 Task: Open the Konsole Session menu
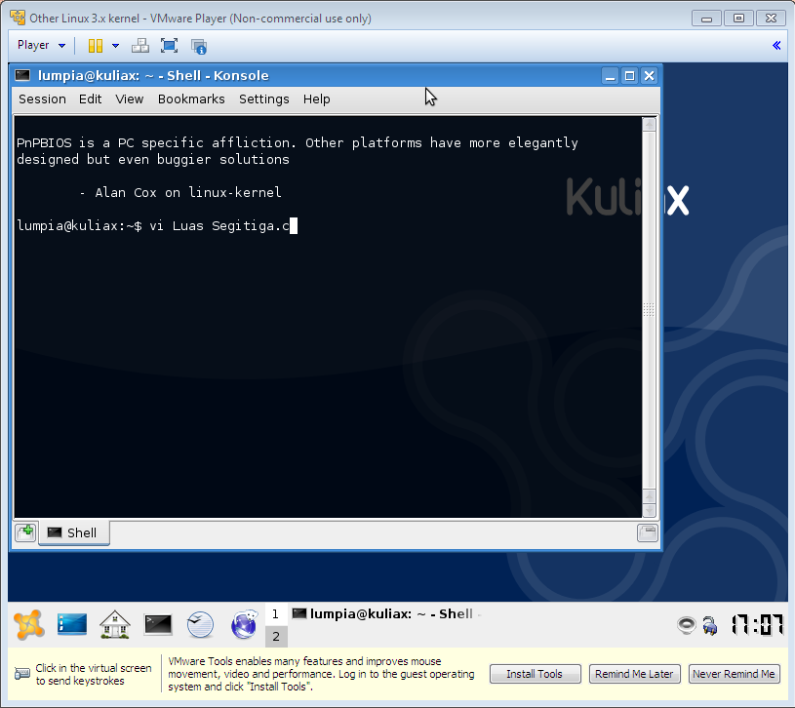coord(42,99)
